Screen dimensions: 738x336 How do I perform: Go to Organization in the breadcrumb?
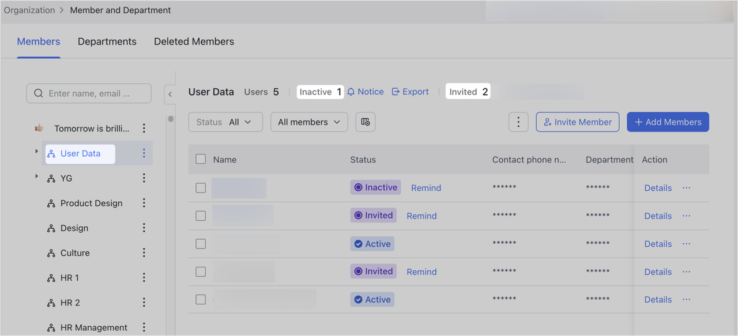[x=29, y=10]
